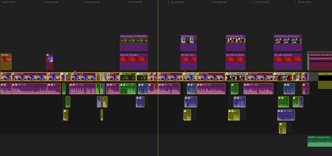
Task: Click multicam icon on shutterstock's grey MC TX9 clip
Action: [276, 74]
